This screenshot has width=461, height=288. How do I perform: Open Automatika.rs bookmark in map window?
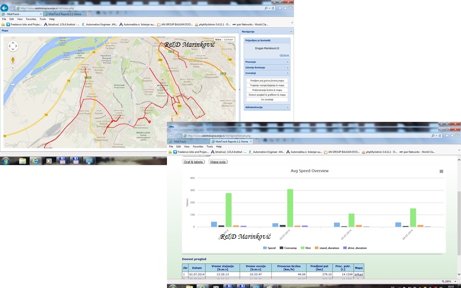point(137,24)
